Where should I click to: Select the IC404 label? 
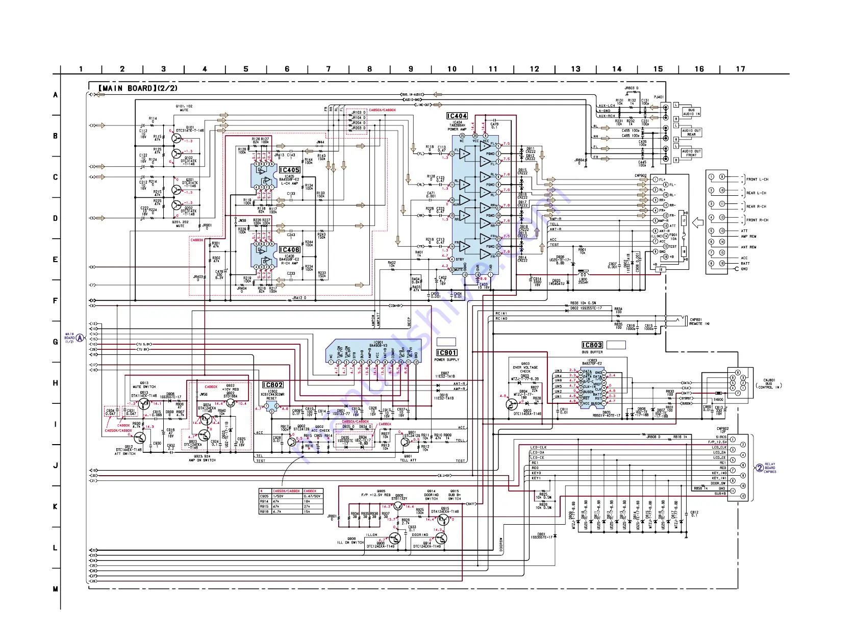click(x=457, y=116)
